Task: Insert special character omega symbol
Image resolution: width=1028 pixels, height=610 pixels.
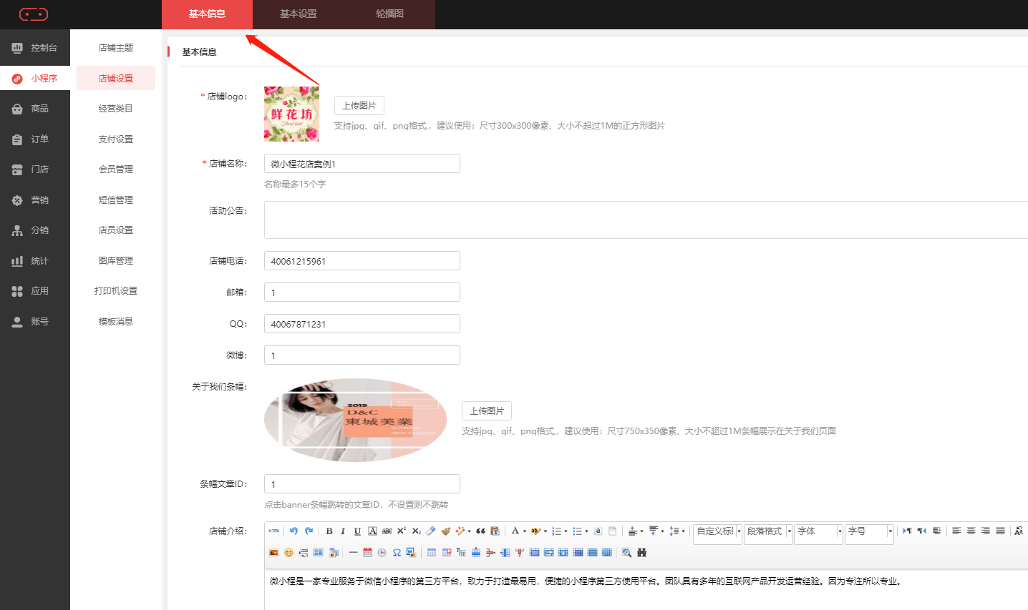Action: (x=397, y=553)
